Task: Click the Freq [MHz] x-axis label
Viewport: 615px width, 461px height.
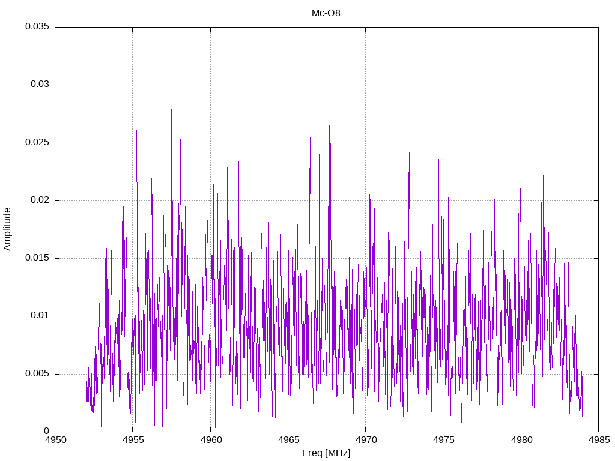Action: pyautogui.click(x=326, y=453)
